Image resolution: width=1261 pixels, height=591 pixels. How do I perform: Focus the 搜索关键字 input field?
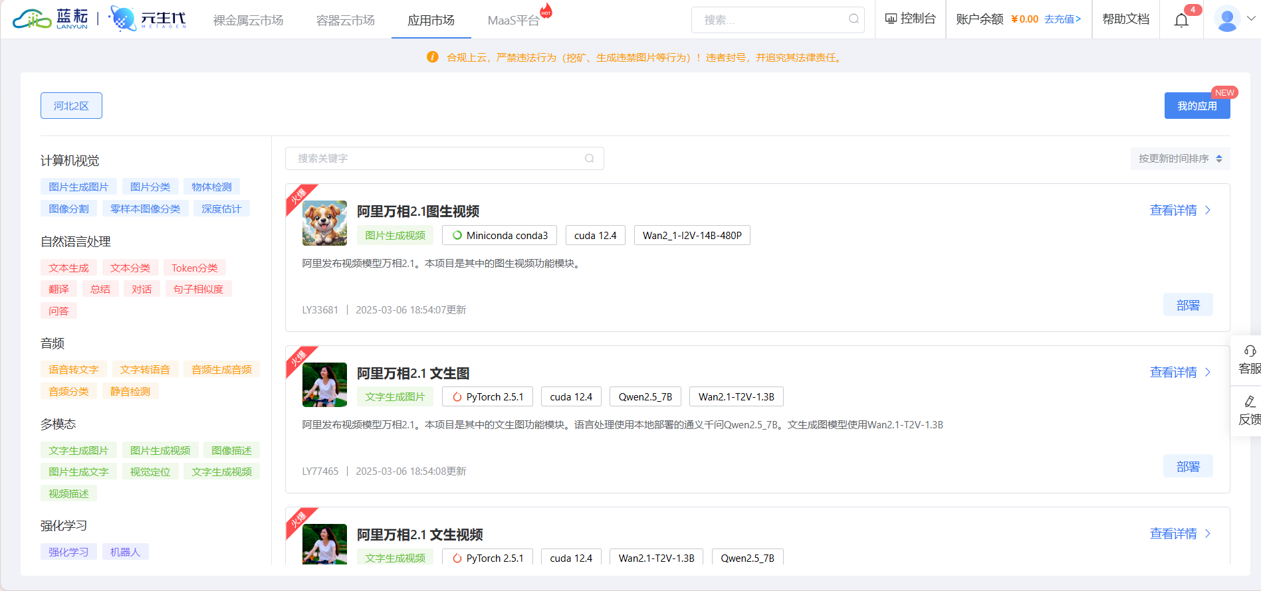click(x=444, y=158)
